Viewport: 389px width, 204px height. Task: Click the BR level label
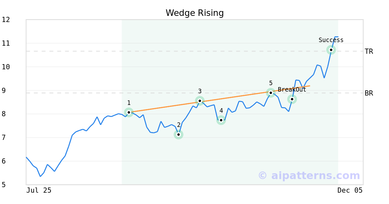pos(369,94)
